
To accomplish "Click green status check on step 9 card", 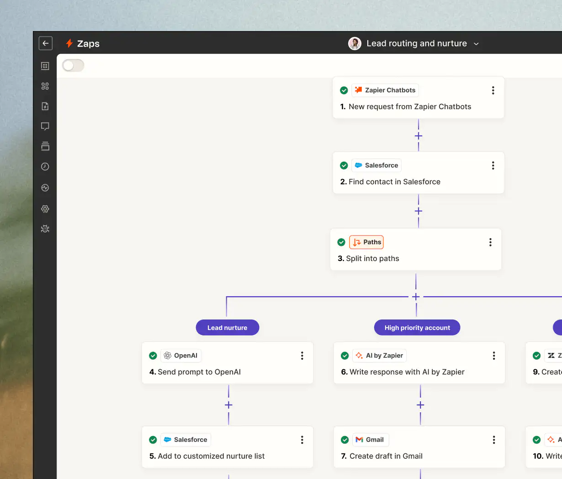I will pos(537,356).
